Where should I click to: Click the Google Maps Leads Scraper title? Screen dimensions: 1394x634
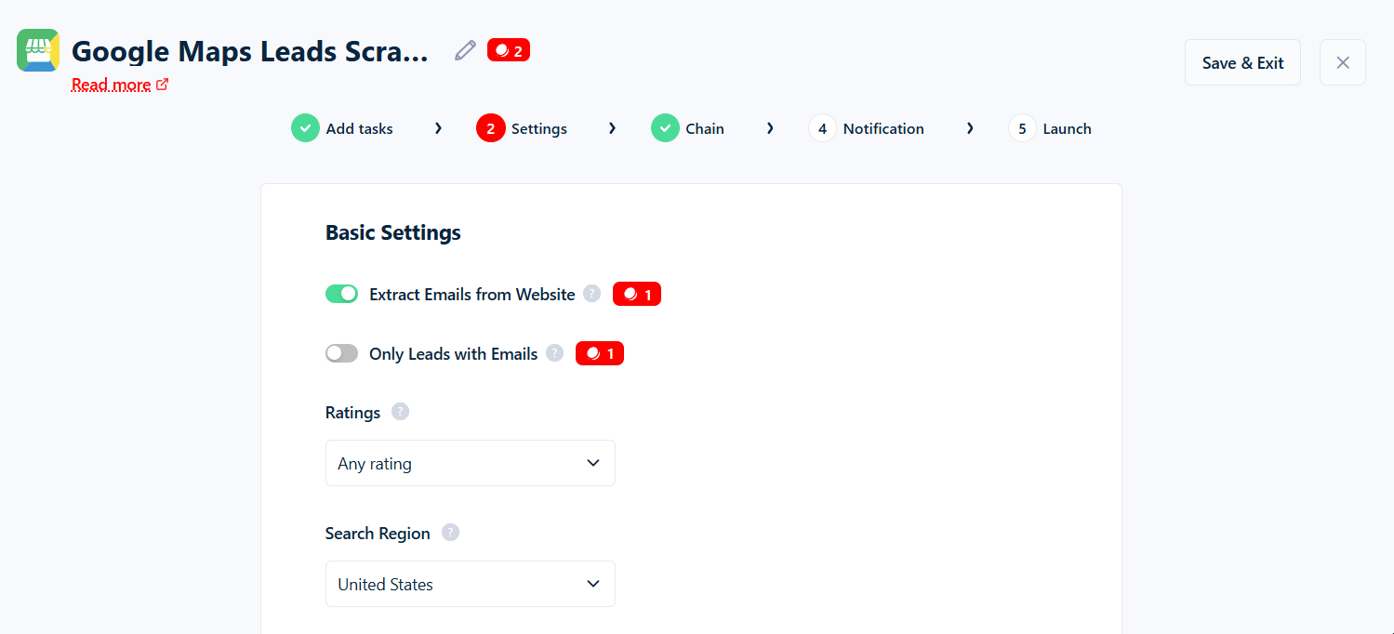point(250,51)
